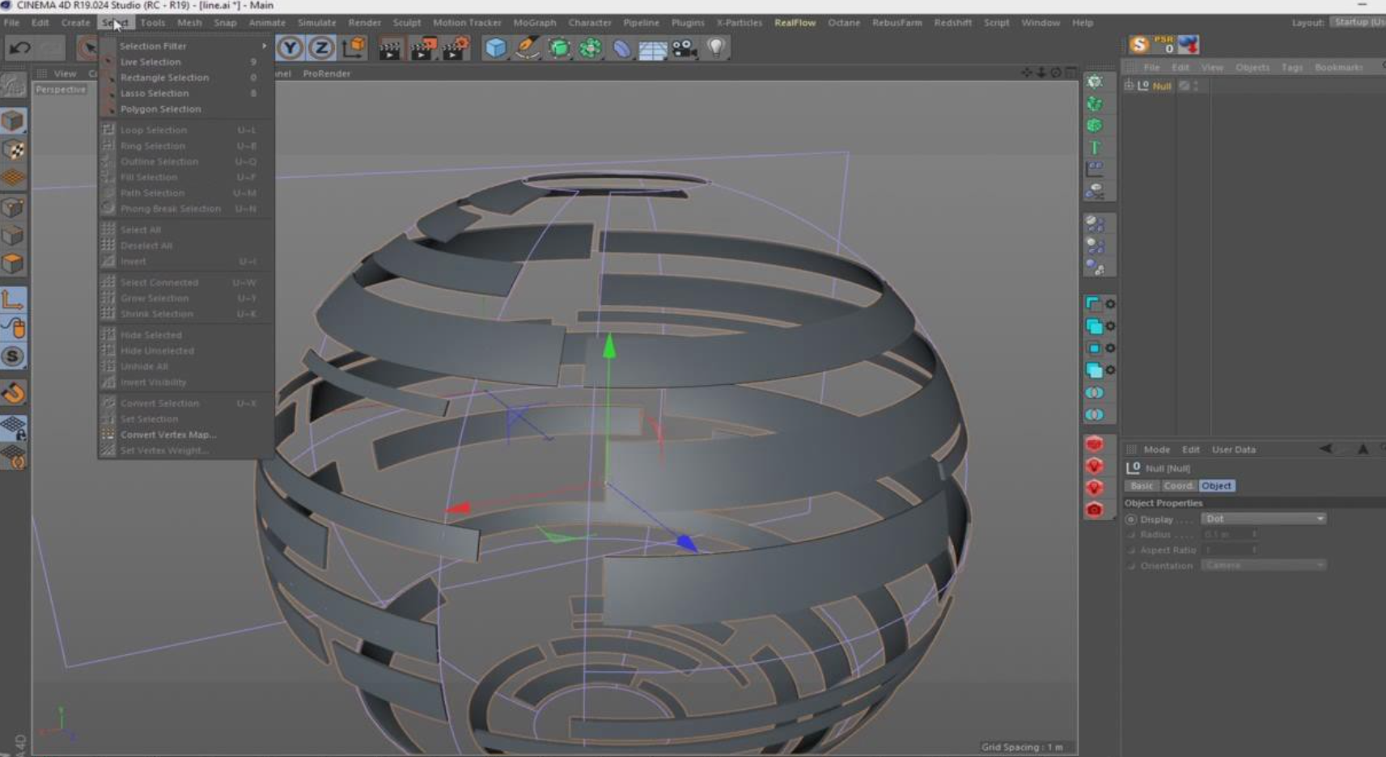1386x757 pixels.
Task: Click the blue Bend deformer icon
Action: pos(621,49)
